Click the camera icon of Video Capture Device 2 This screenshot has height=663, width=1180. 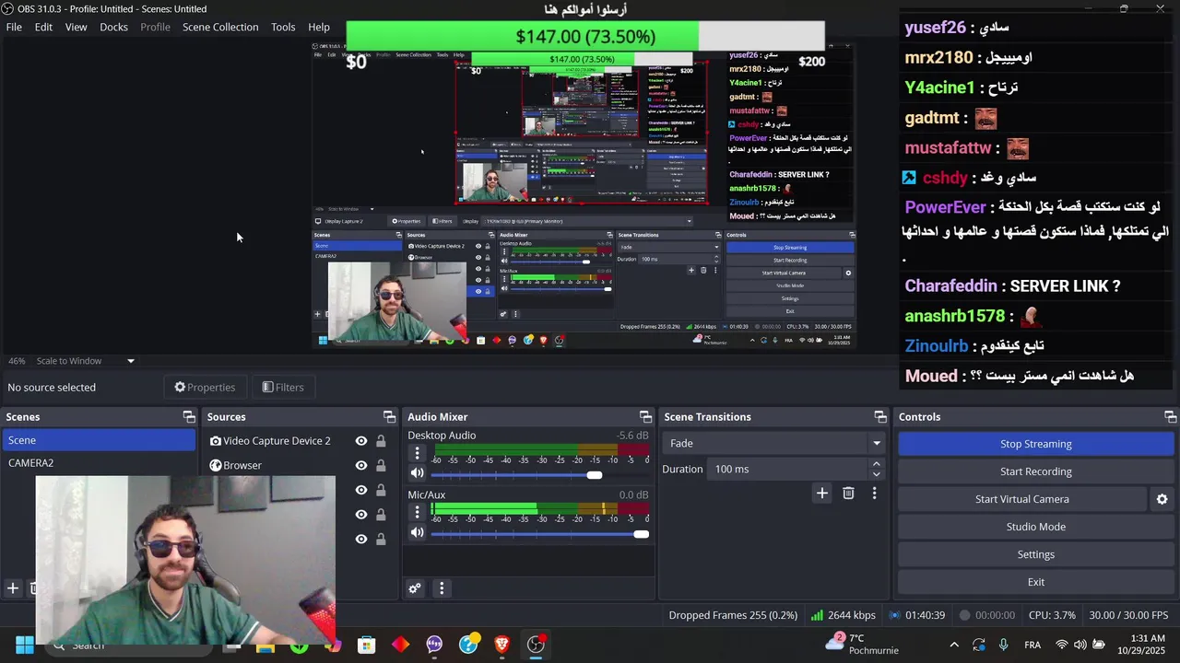(216, 441)
